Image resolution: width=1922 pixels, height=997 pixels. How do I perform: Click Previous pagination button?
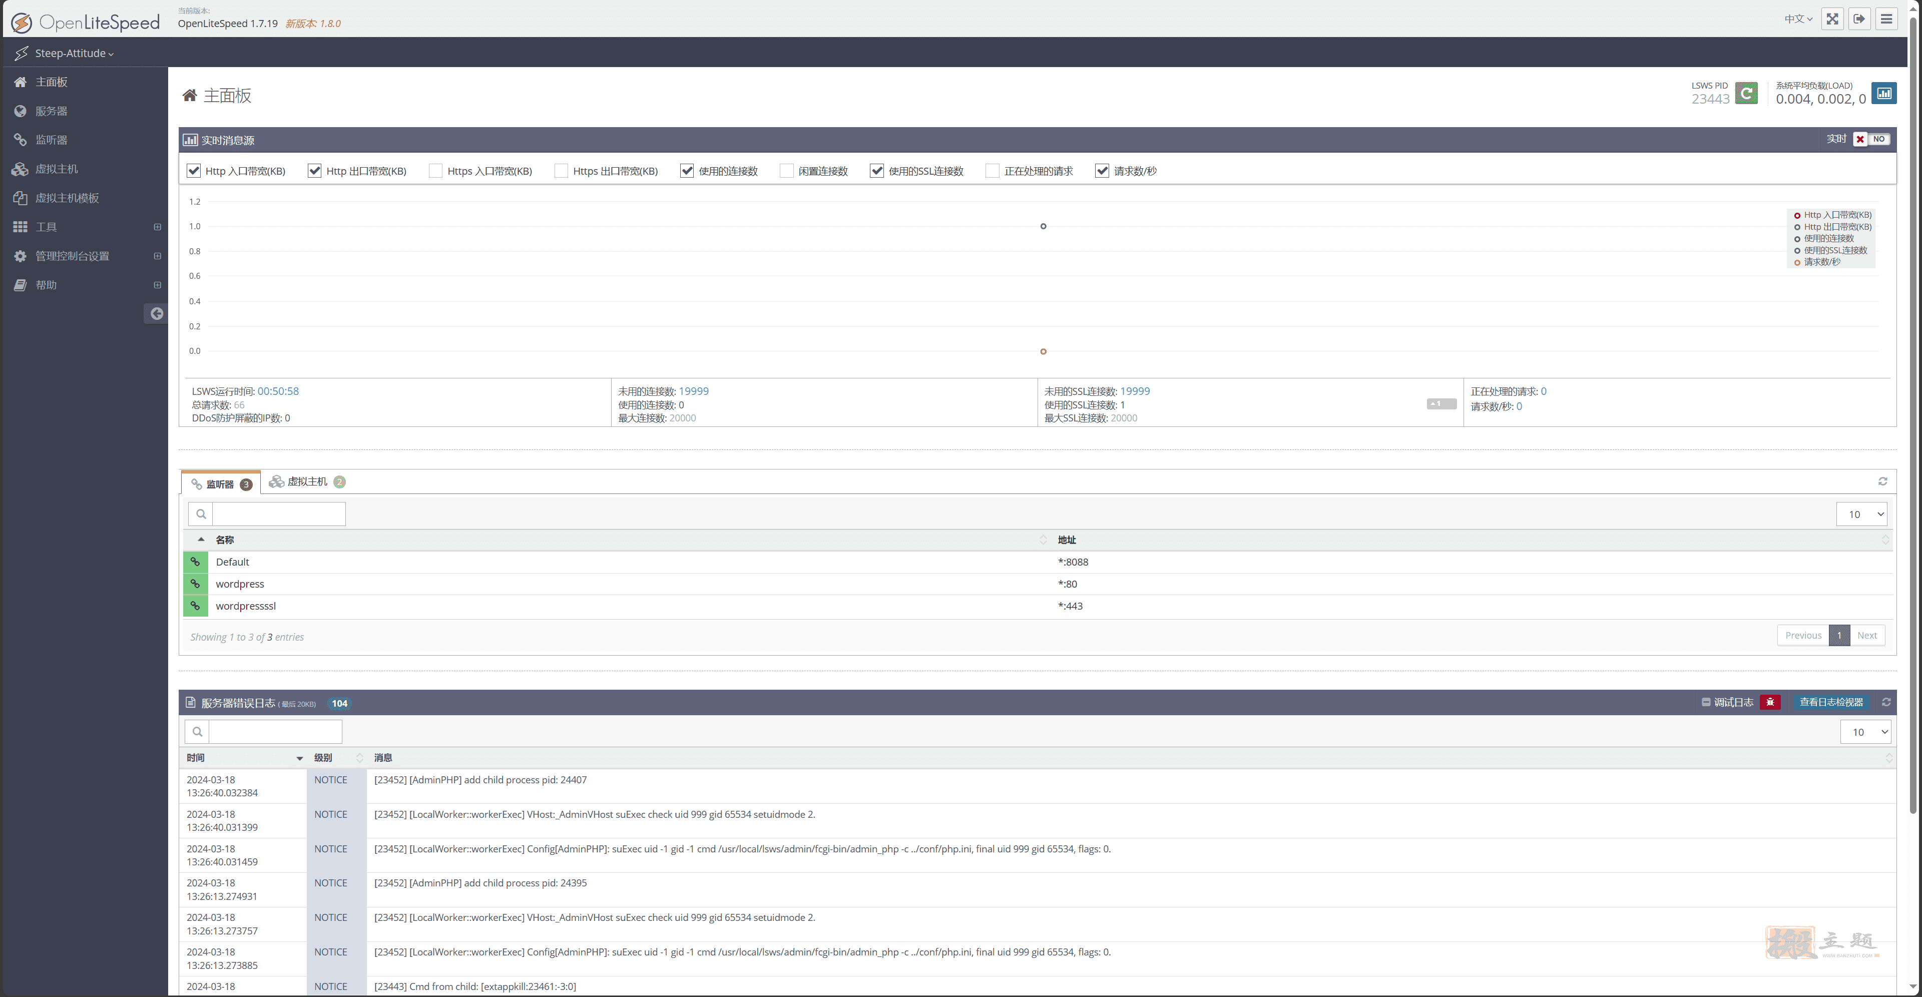coord(1802,636)
